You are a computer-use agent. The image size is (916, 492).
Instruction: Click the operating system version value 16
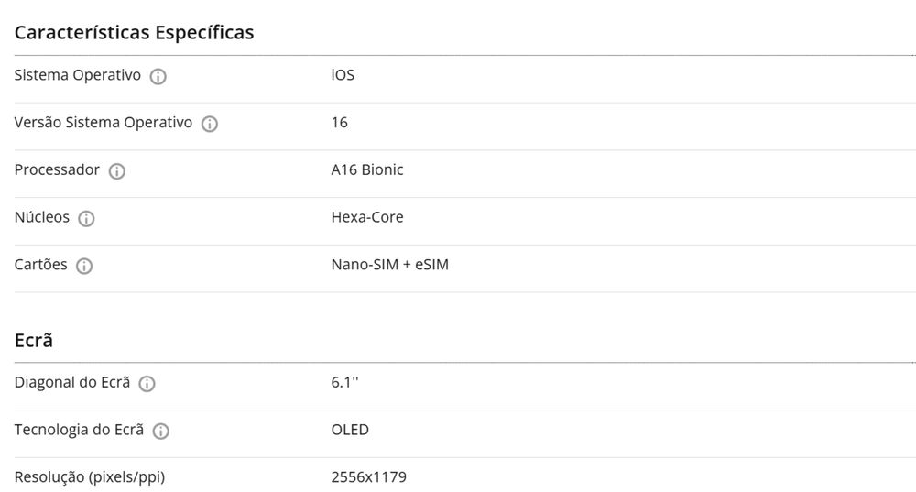click(x=340, y=122)
